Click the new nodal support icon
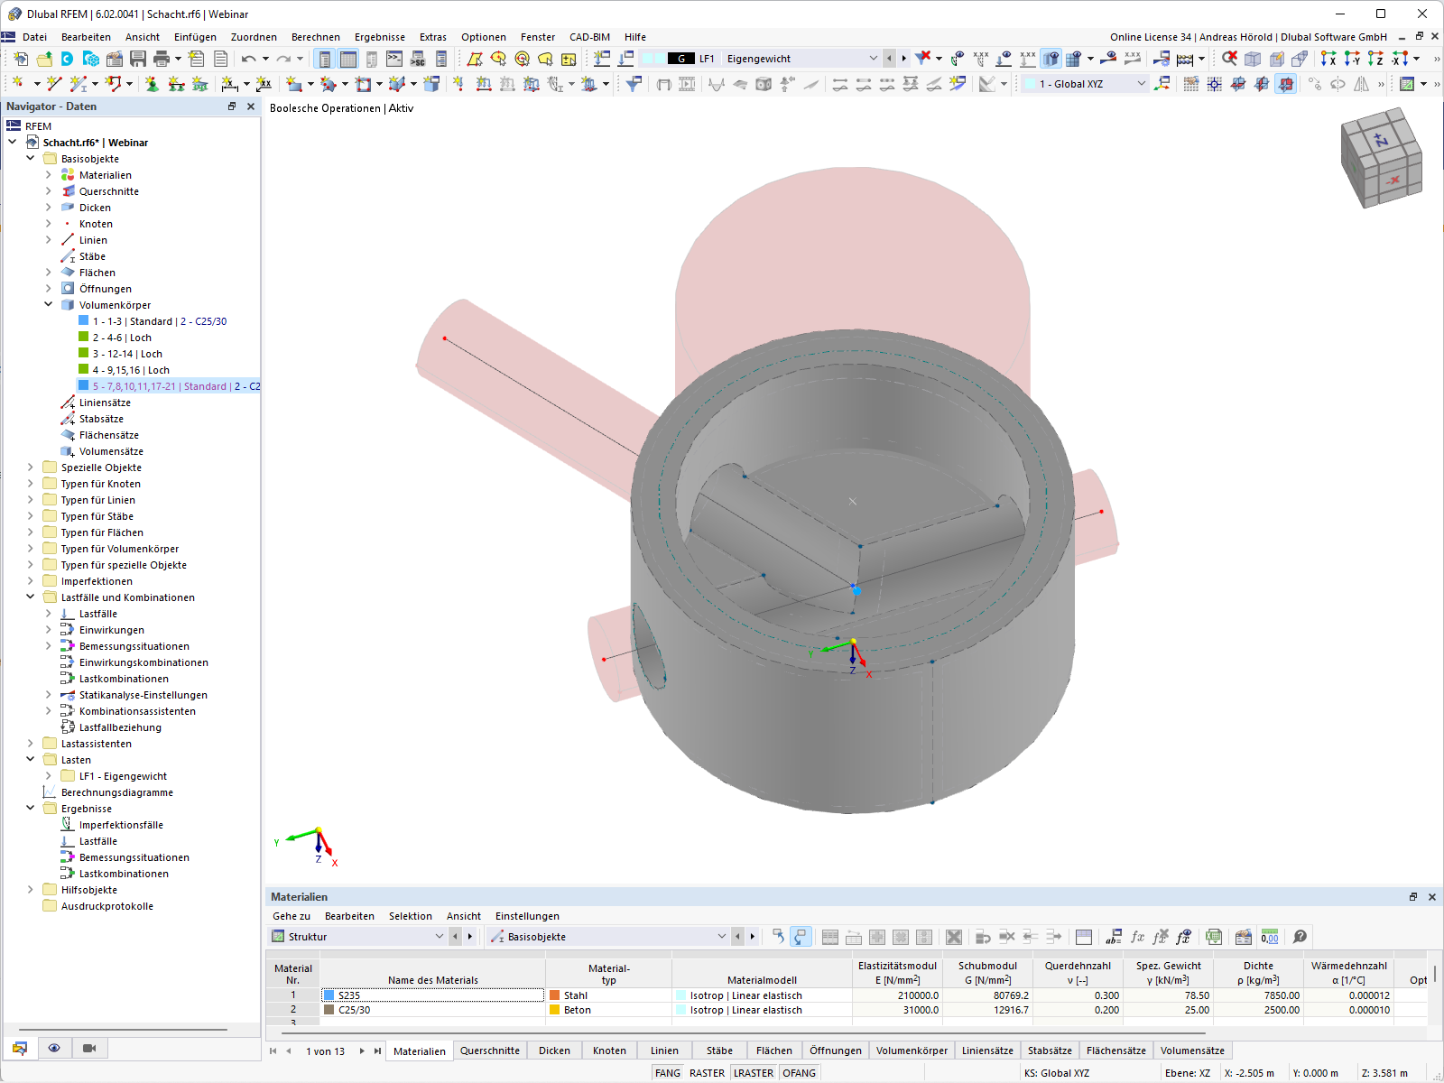Viewport: 1444px width, 1083px height. [152, 84]
